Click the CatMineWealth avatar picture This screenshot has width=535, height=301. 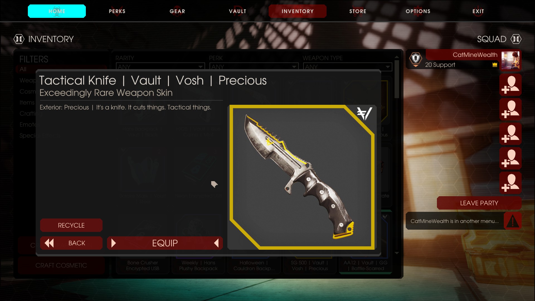[510, 60]
